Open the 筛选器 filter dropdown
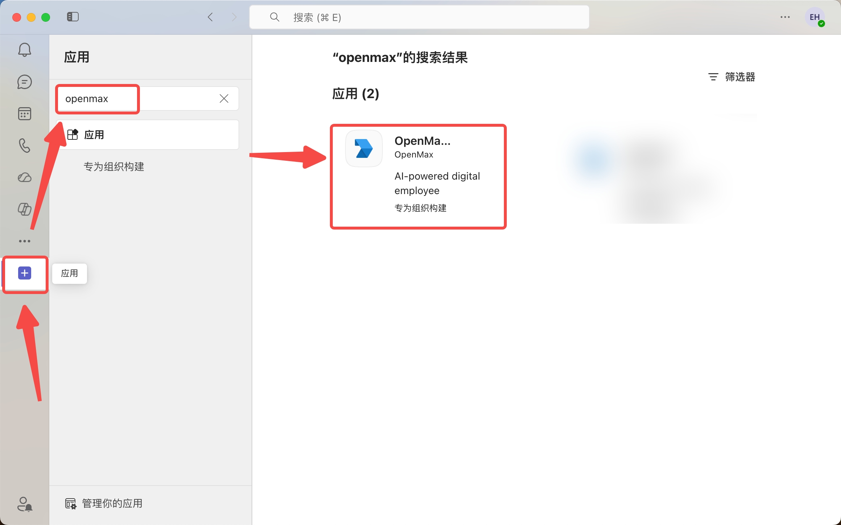841x525 pixels. coord(732,77)
